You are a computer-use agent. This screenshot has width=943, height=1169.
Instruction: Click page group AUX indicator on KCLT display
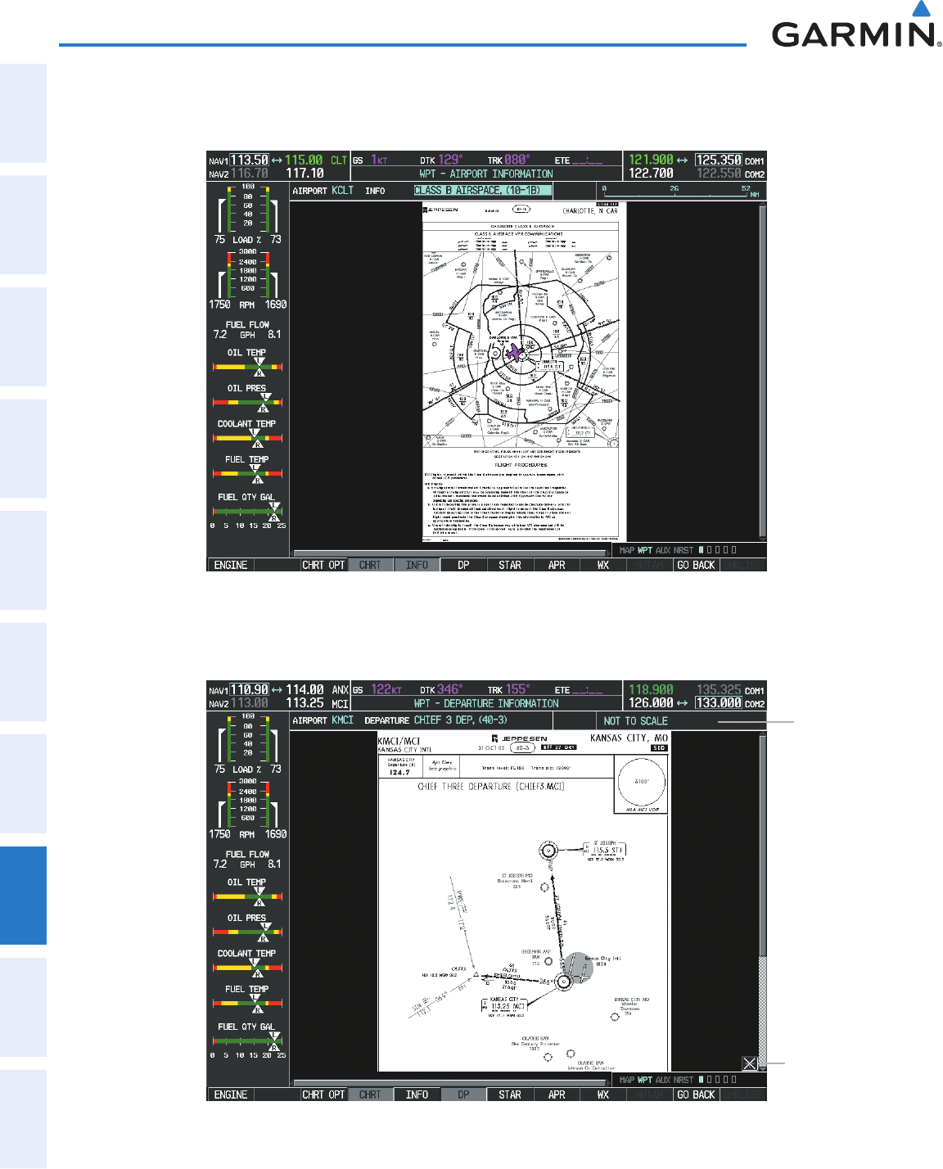[x=663, y=551]
